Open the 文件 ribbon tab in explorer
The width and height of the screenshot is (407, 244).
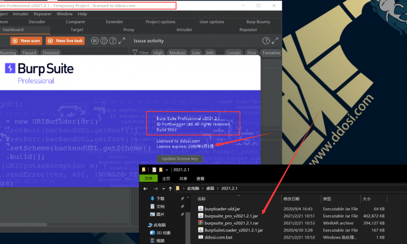[149, 178]
